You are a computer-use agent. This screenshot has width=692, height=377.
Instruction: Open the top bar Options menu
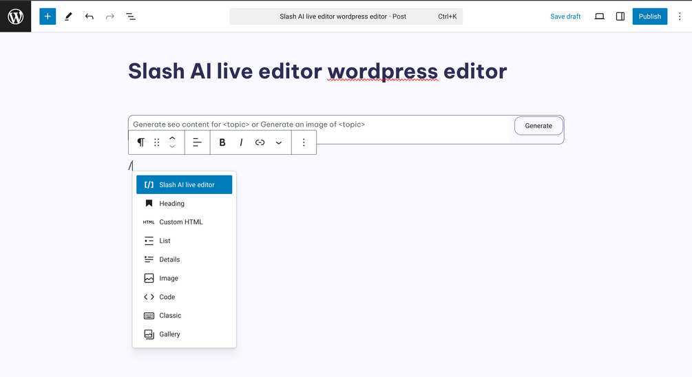pos(680,17)
